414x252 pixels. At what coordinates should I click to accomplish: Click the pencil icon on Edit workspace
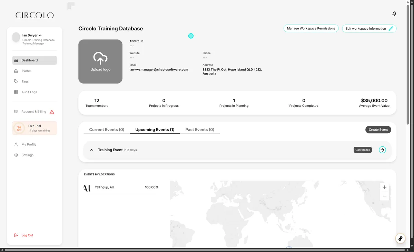(x=391, y=29)
